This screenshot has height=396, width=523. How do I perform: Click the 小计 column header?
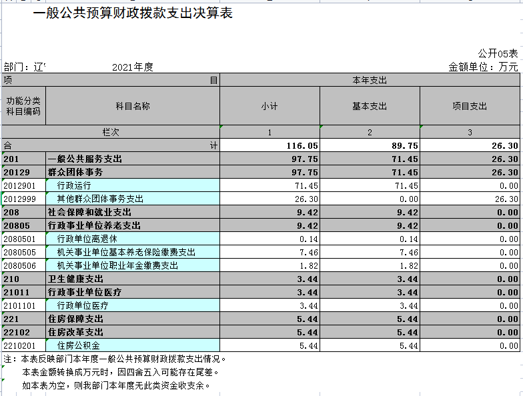[270, 106]
